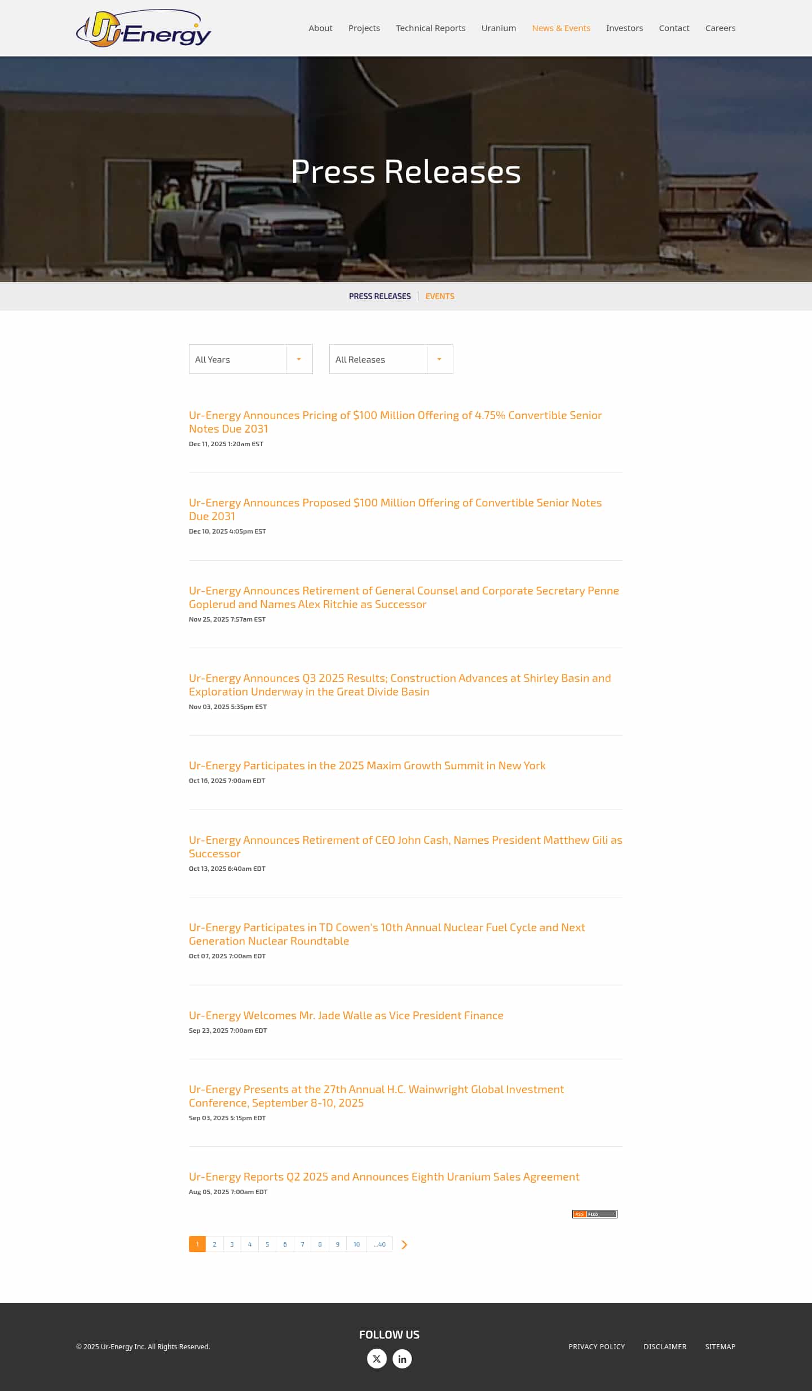Open the News & Events menu
This screenshot has width=812, height=1391.
tap(561, 28)
